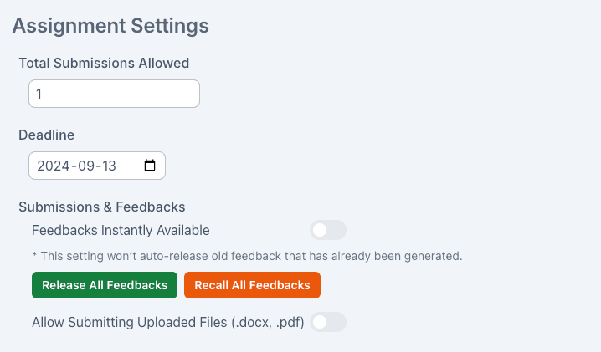601x352 pixels.
Task: Click the white knob of uploaded files toggle
Action: (x=320, y=322)
